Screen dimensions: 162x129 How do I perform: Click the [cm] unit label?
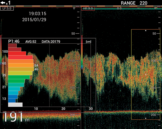[88, 42]
